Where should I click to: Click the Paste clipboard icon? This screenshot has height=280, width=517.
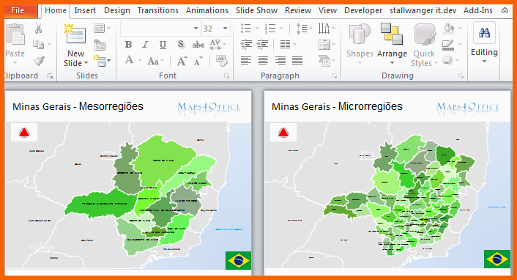[15, 34]
